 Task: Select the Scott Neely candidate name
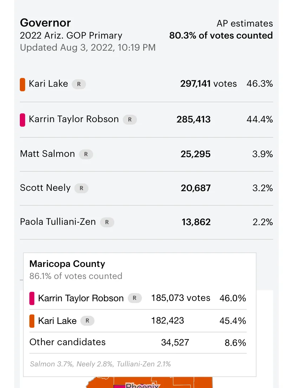[45, 188]
